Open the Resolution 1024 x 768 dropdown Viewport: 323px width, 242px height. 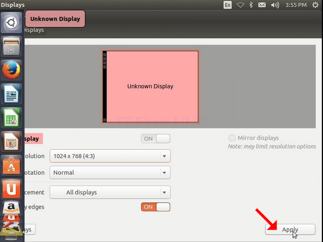coord(110,156)
